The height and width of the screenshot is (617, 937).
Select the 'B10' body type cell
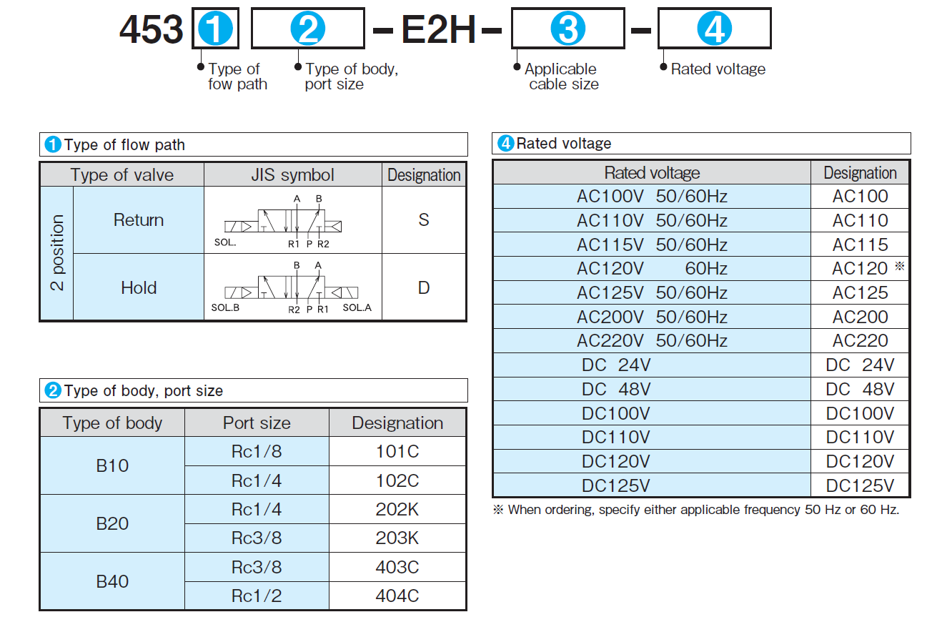pos(112,466)
